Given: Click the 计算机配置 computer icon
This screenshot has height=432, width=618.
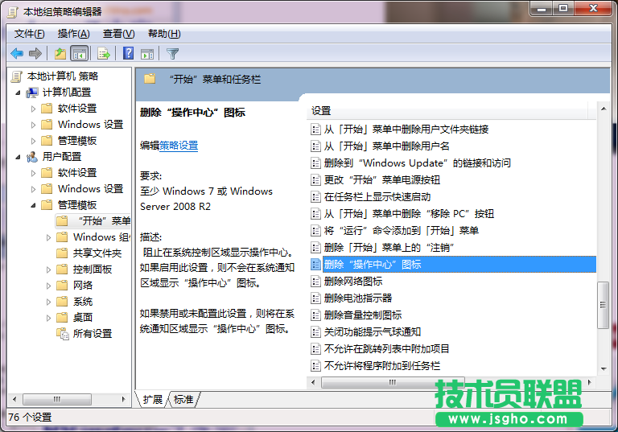Looking at the screenshot, I should (32, 93).
